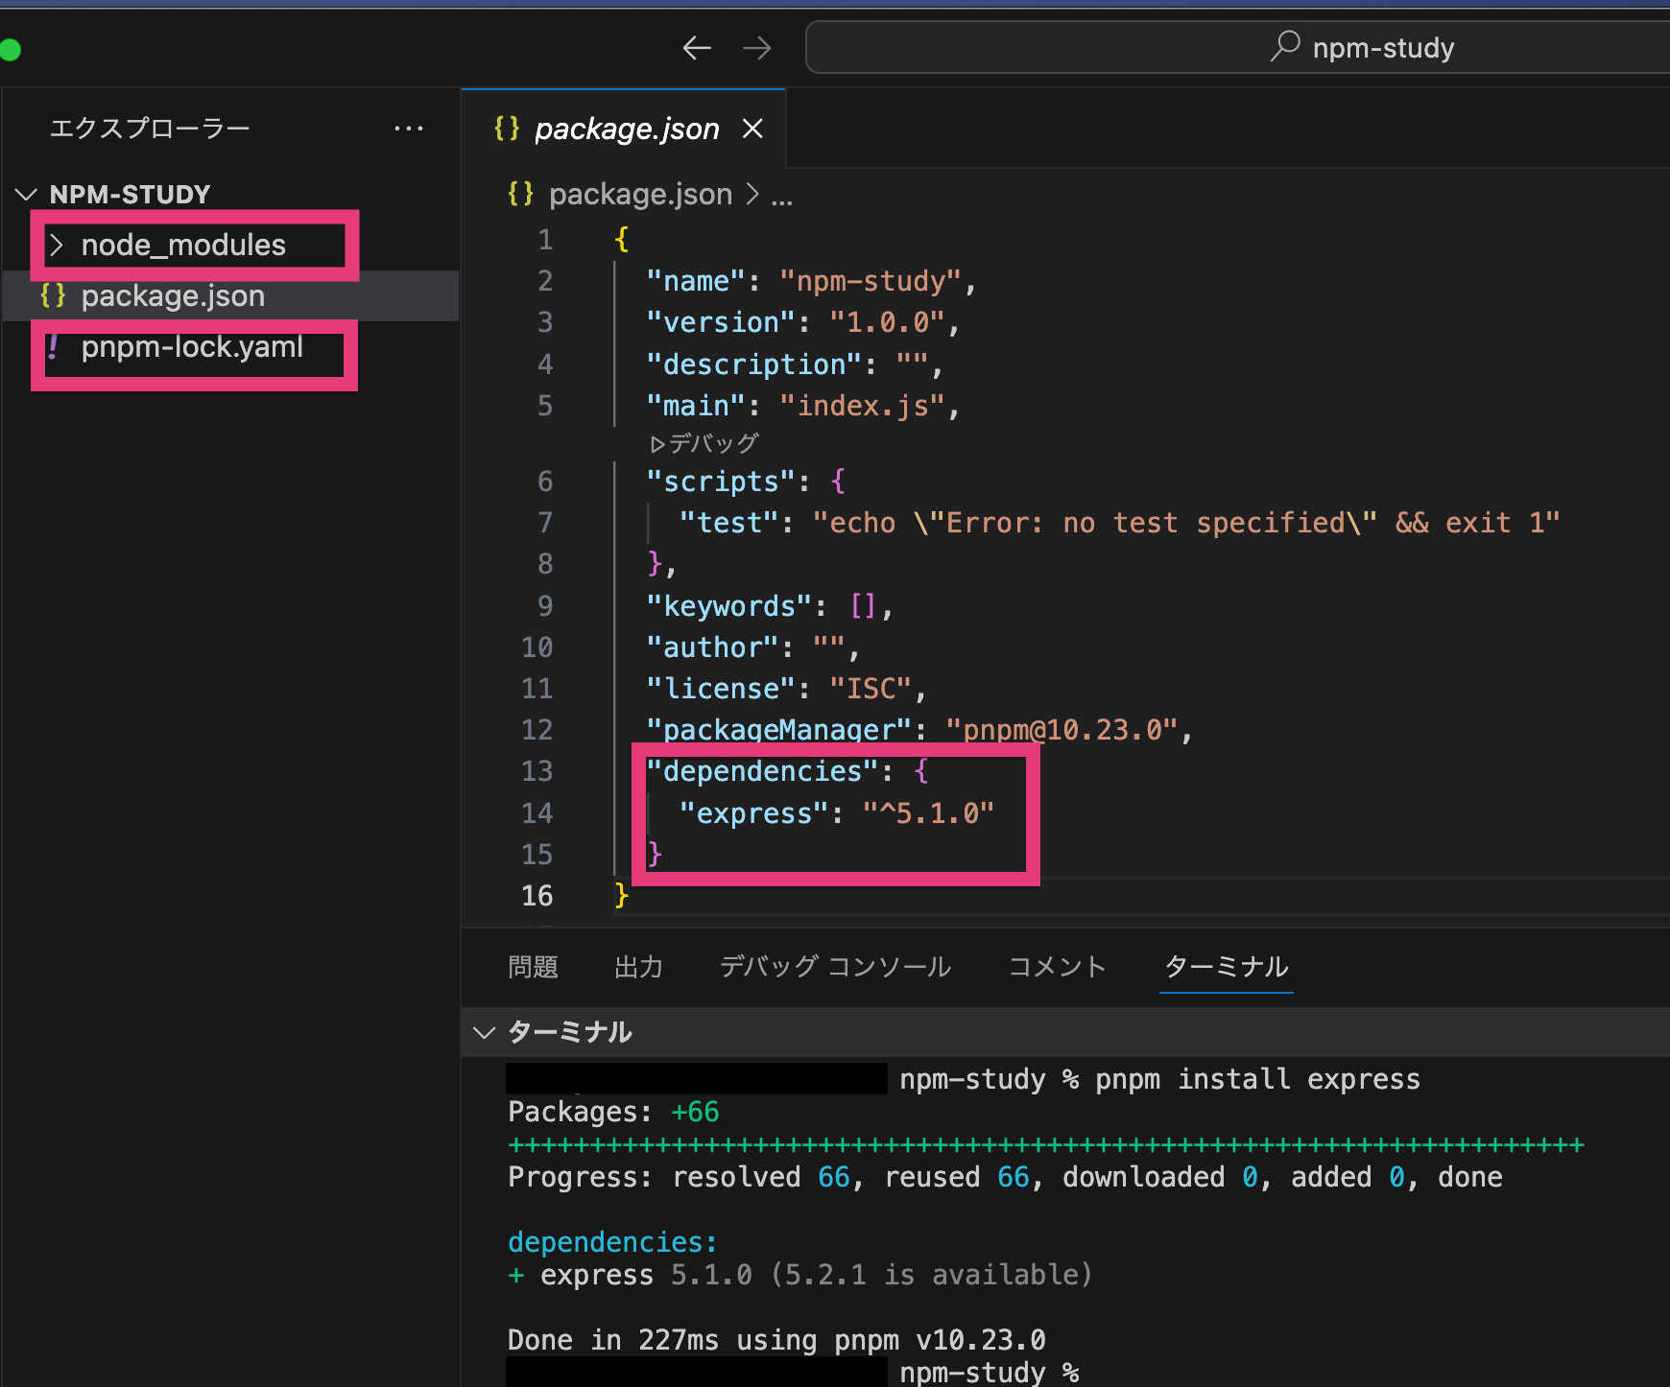Open pnpm-lock.yaml in the explorer

(192, 347)
